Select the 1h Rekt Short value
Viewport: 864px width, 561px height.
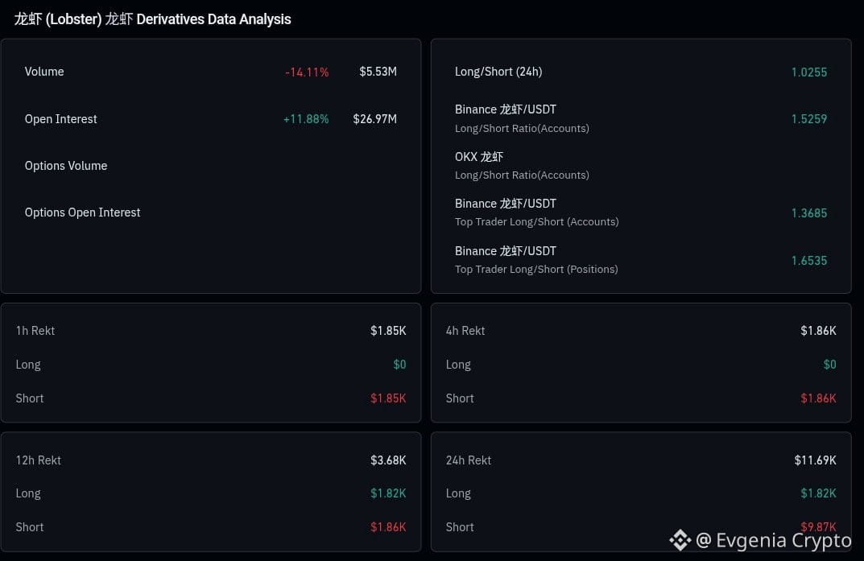point(388,398)
